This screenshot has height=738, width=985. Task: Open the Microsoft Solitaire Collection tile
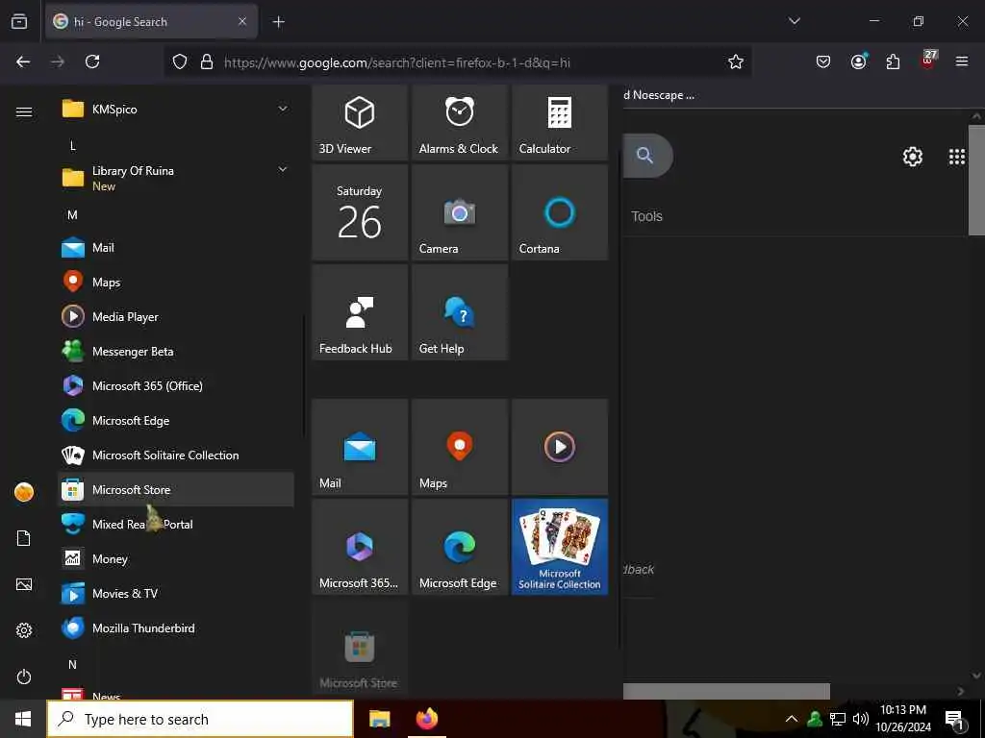(x=559, y=547)
